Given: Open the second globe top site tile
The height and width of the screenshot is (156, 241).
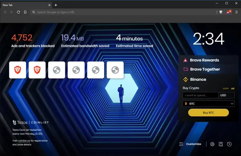Looking at the screenshot, I should pyautogui.click(x=76, y=70).
